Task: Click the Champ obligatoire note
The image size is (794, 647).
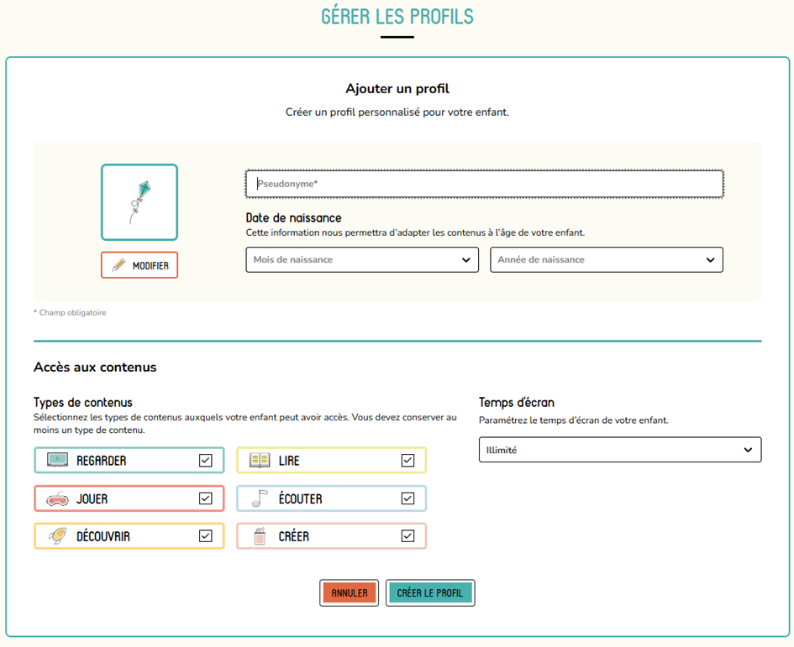Action: pyautogui.click(x=71, y=313)
